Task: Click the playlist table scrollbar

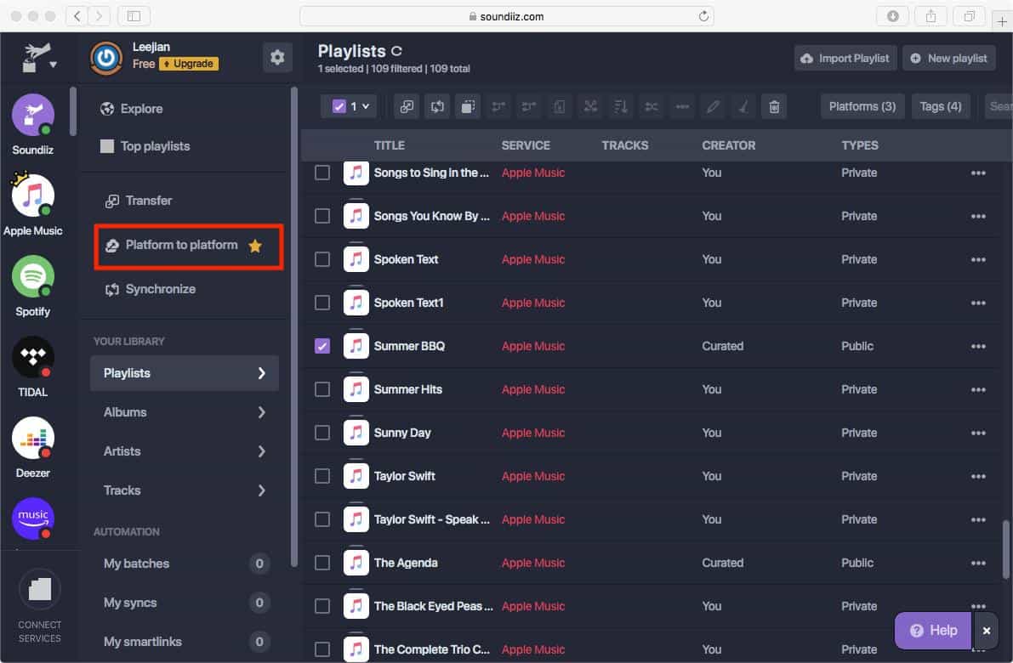Action: 1006,549
